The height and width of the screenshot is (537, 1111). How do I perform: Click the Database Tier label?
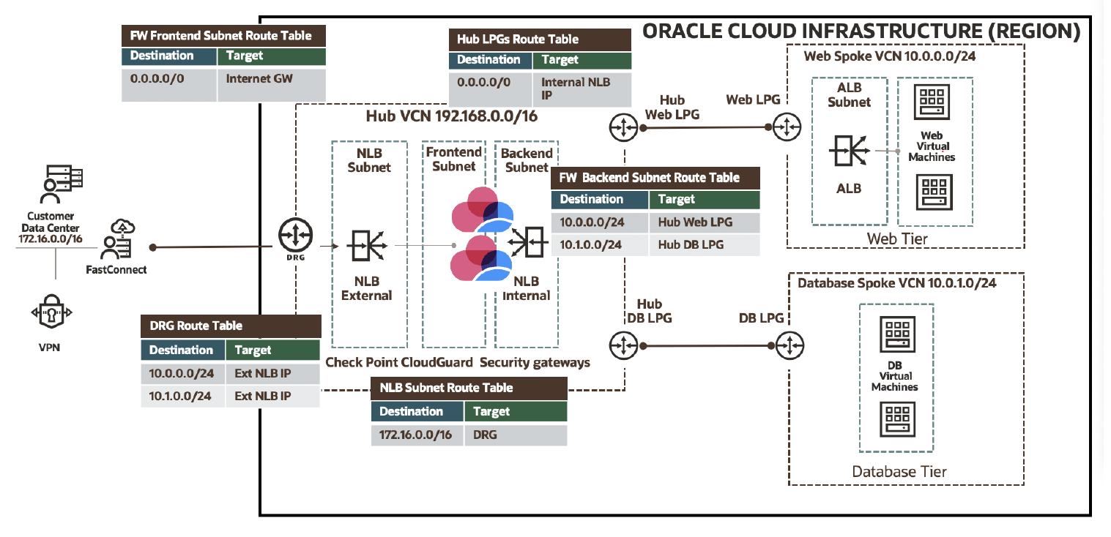(899, 472)
